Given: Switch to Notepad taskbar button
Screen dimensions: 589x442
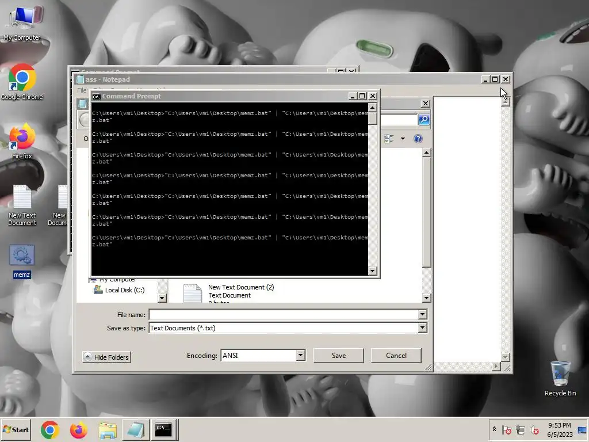Looking at the screenshot, I should [136, 429].
